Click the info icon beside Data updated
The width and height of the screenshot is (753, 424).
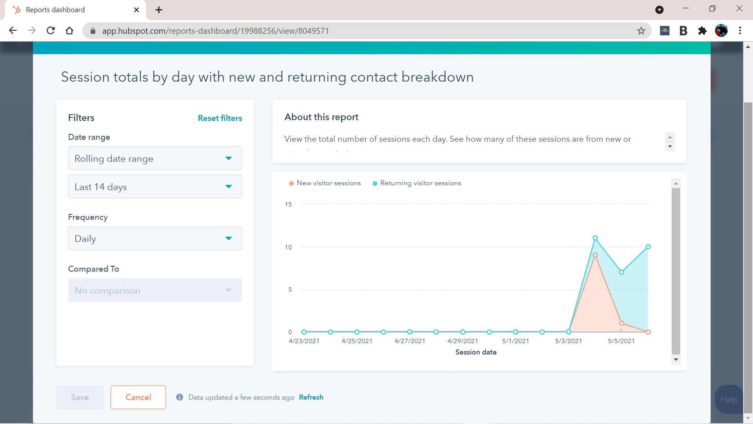pos(180,397)
